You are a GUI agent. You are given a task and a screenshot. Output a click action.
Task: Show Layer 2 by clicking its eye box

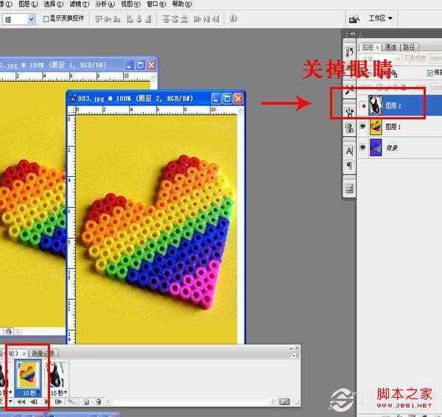click(x=362, y=105)
